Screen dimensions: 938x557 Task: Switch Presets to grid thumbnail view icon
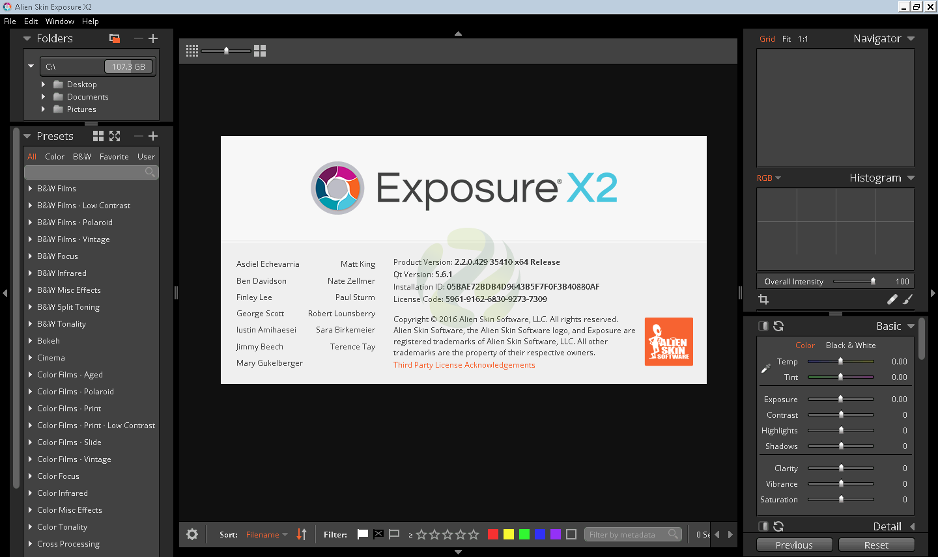[x=98, y=136]
